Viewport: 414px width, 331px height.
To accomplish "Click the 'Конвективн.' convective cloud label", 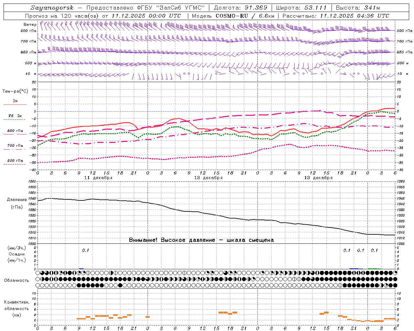I will click(16, 302).
